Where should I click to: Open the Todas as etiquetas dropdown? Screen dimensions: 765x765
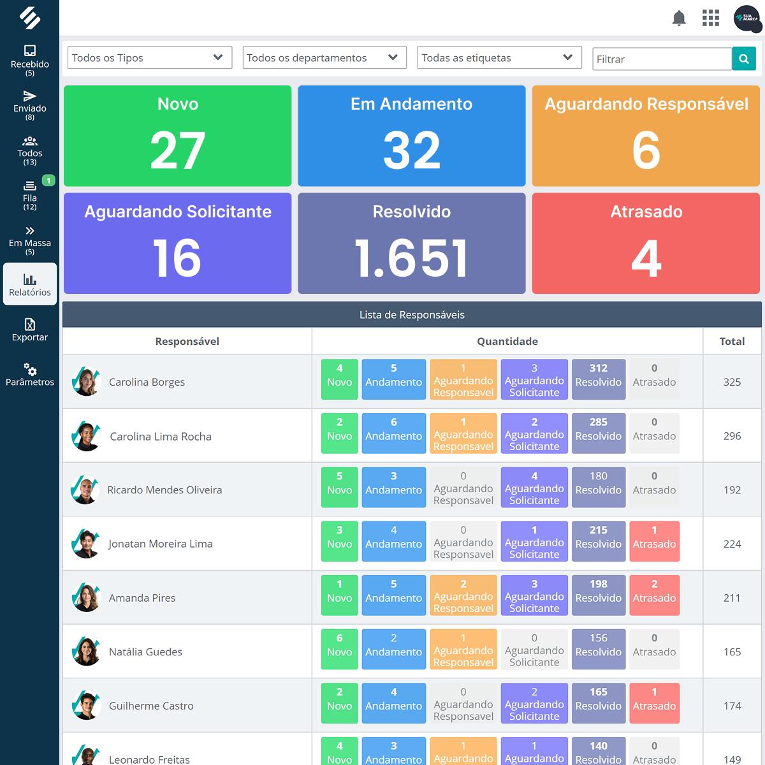coord(499,57)
